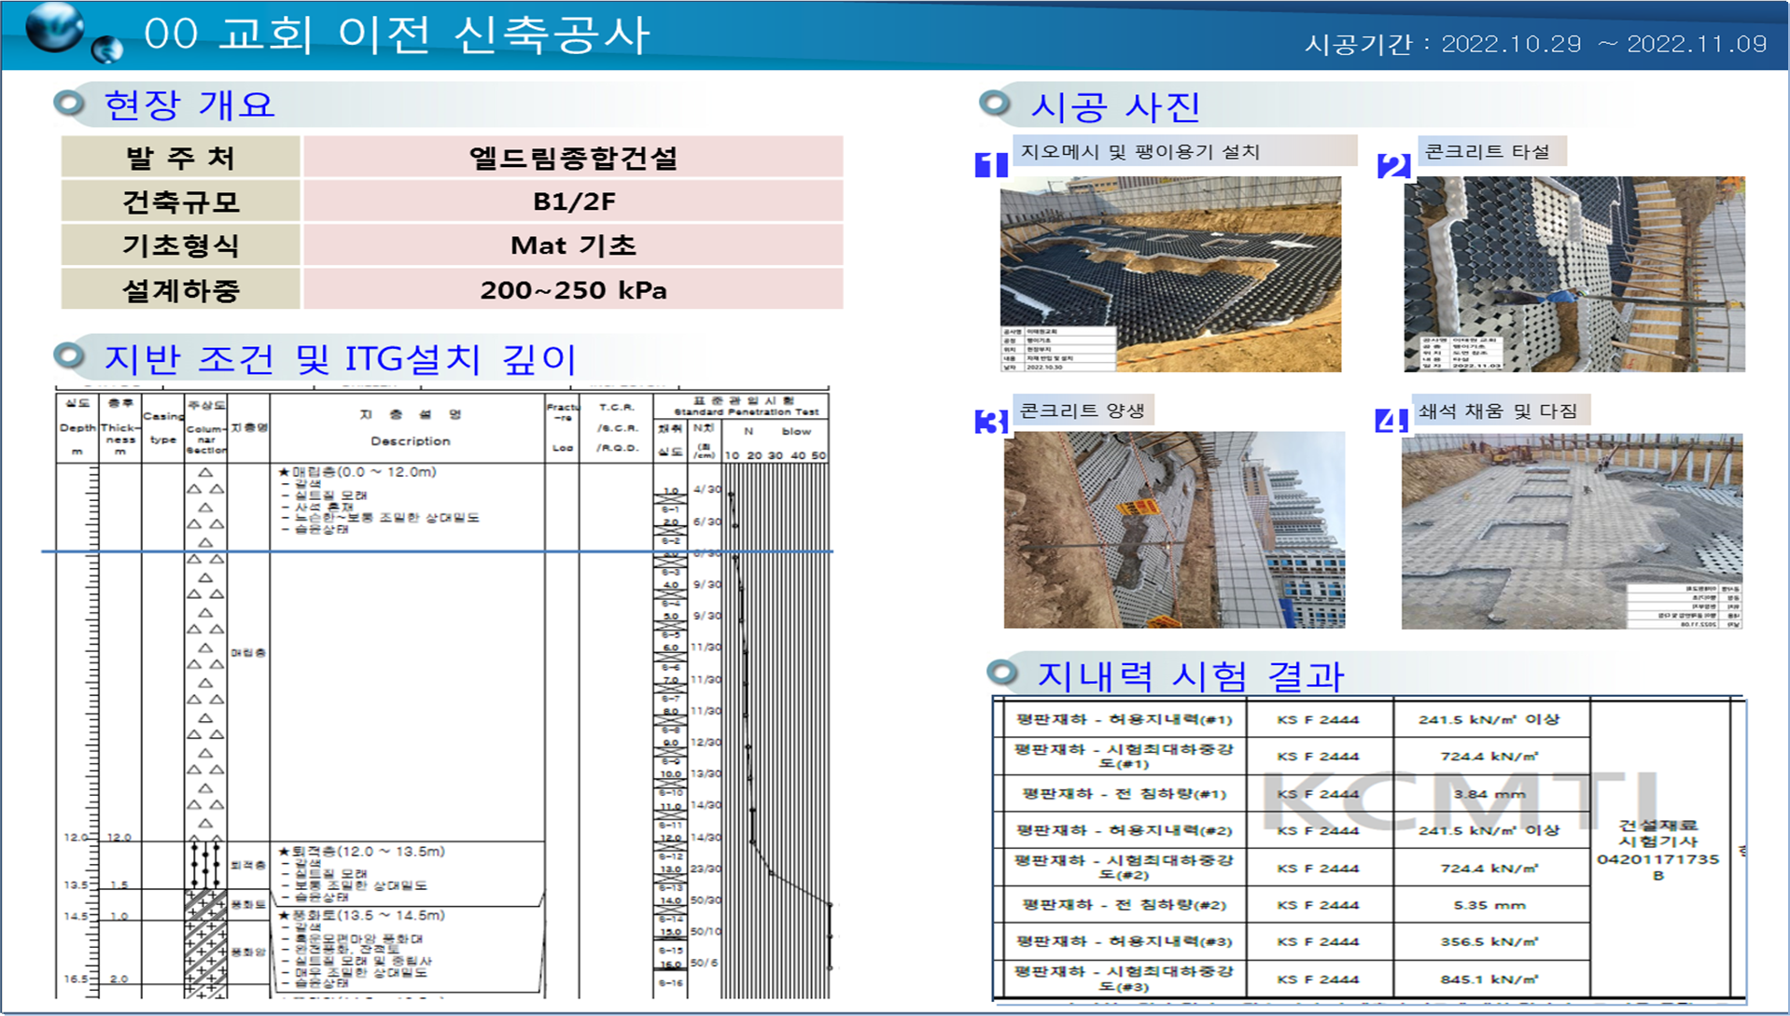Click the '지반 조건 및 ITG설치 깊이' heading

(341, 359)
